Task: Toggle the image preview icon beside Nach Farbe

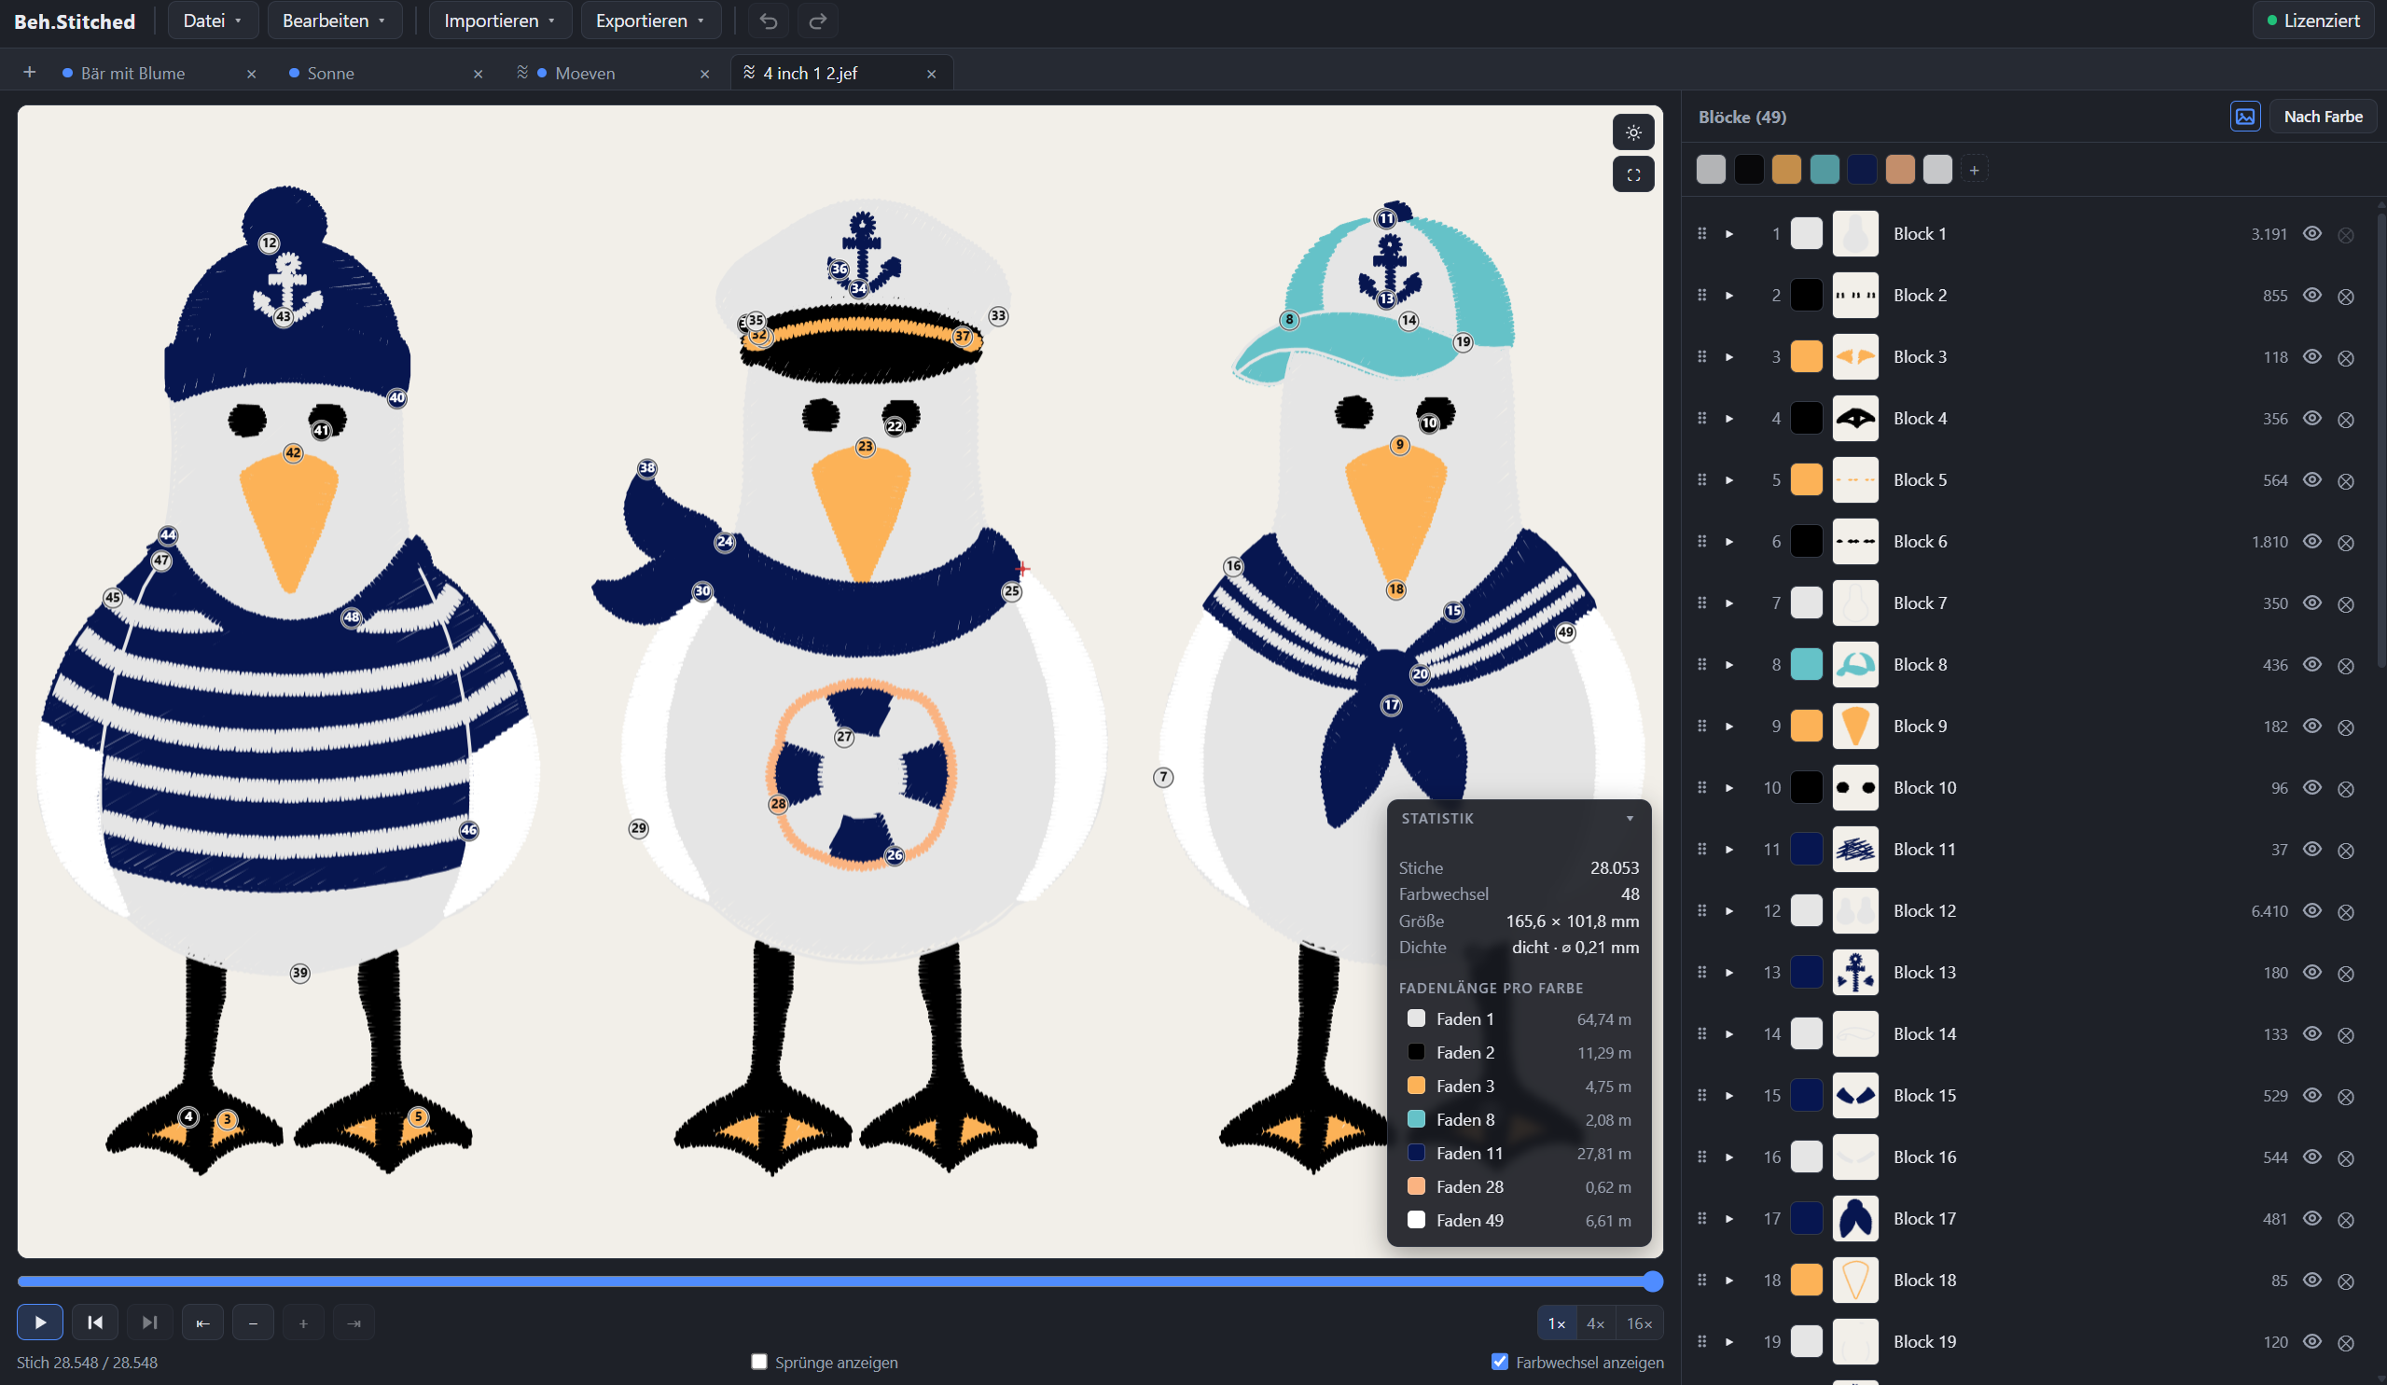Action: click(2245, 117)
